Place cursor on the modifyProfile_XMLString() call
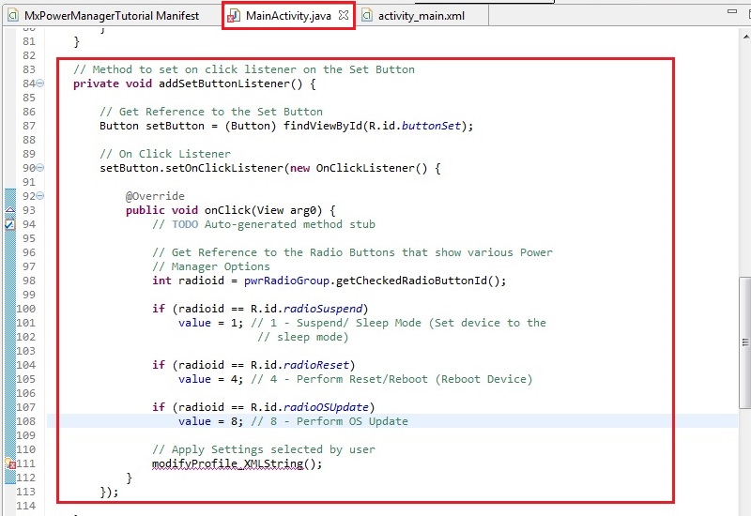Screen dimensions: 751x516 (237, 463)
